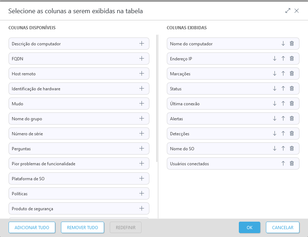Image resolution: width=308 pixels, height=237 pixels.
Task: Click the REMOVER TUDO button
Action: [82, 228]
